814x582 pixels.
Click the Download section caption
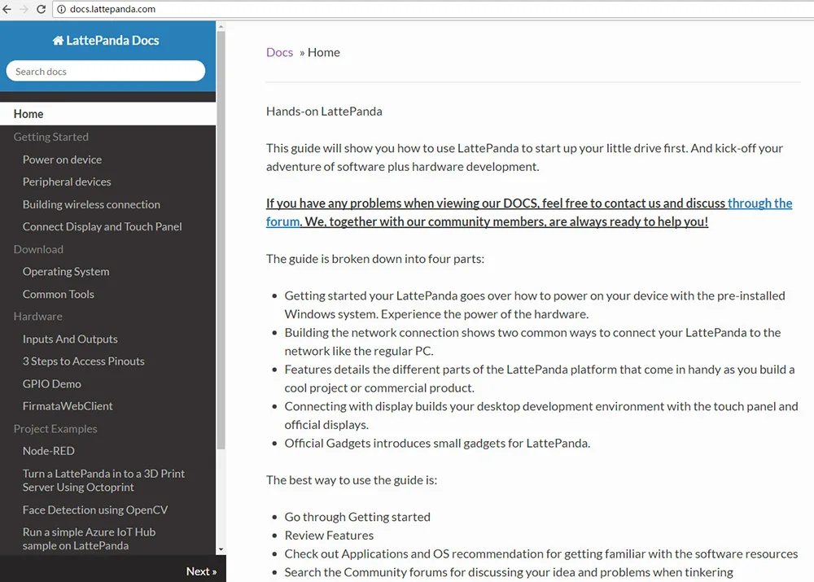[x=38, y=249]
